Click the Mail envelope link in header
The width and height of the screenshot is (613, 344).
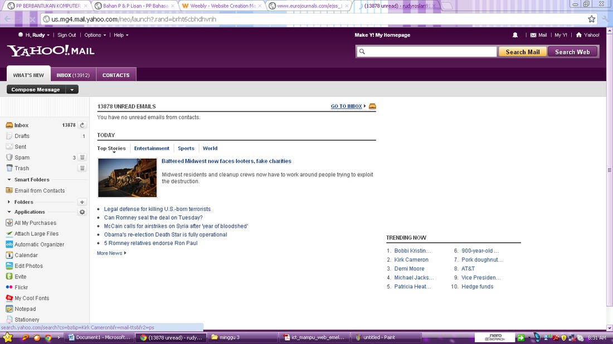pos(538,35)
